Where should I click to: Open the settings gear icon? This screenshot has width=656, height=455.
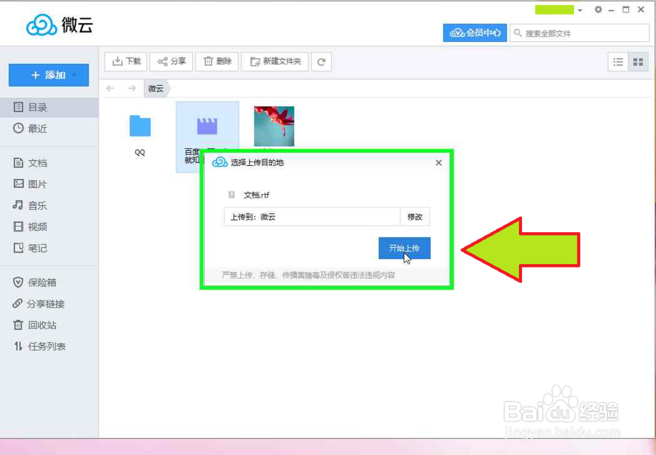[598, 9]
